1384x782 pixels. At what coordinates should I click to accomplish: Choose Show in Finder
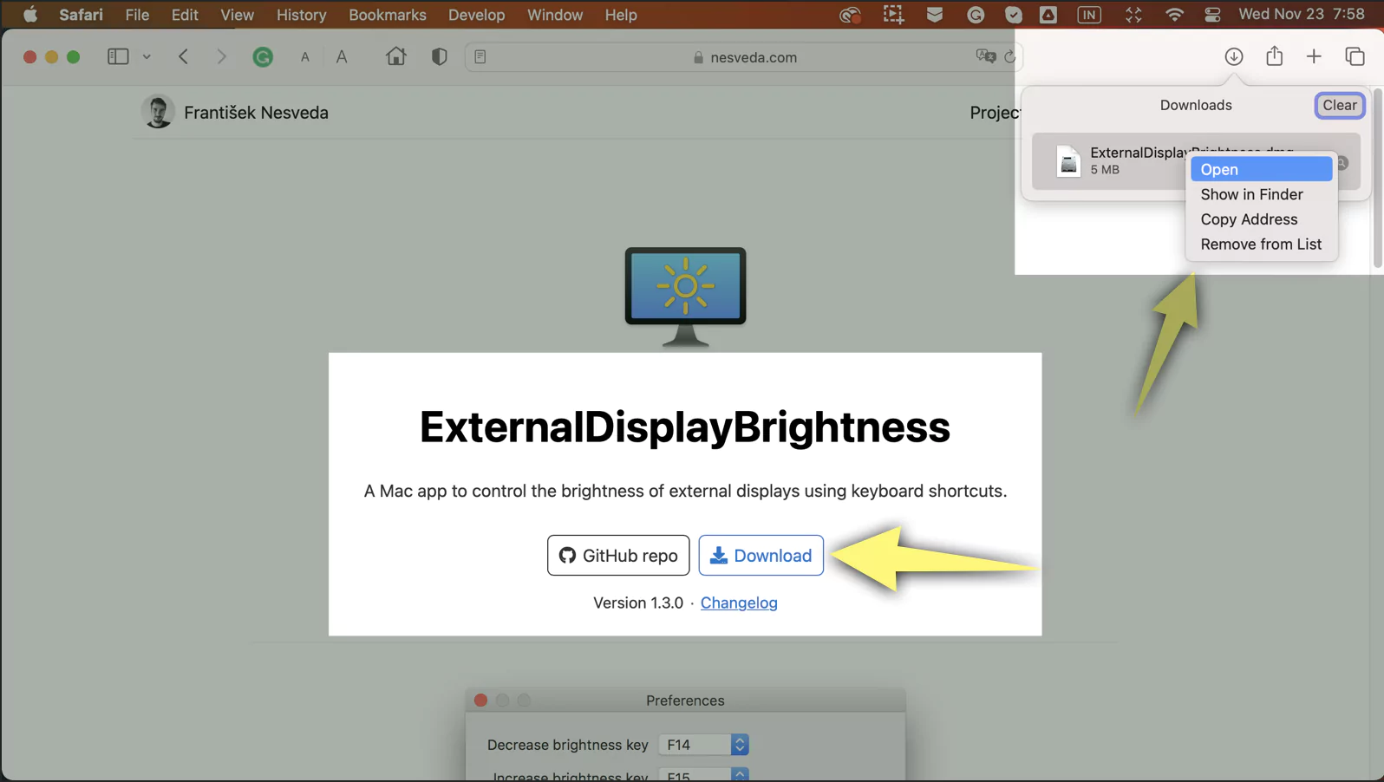1261,194
